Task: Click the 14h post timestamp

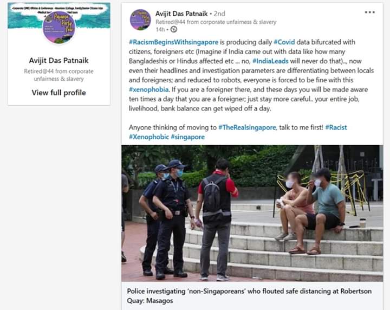Action: (x=160, y=30)
